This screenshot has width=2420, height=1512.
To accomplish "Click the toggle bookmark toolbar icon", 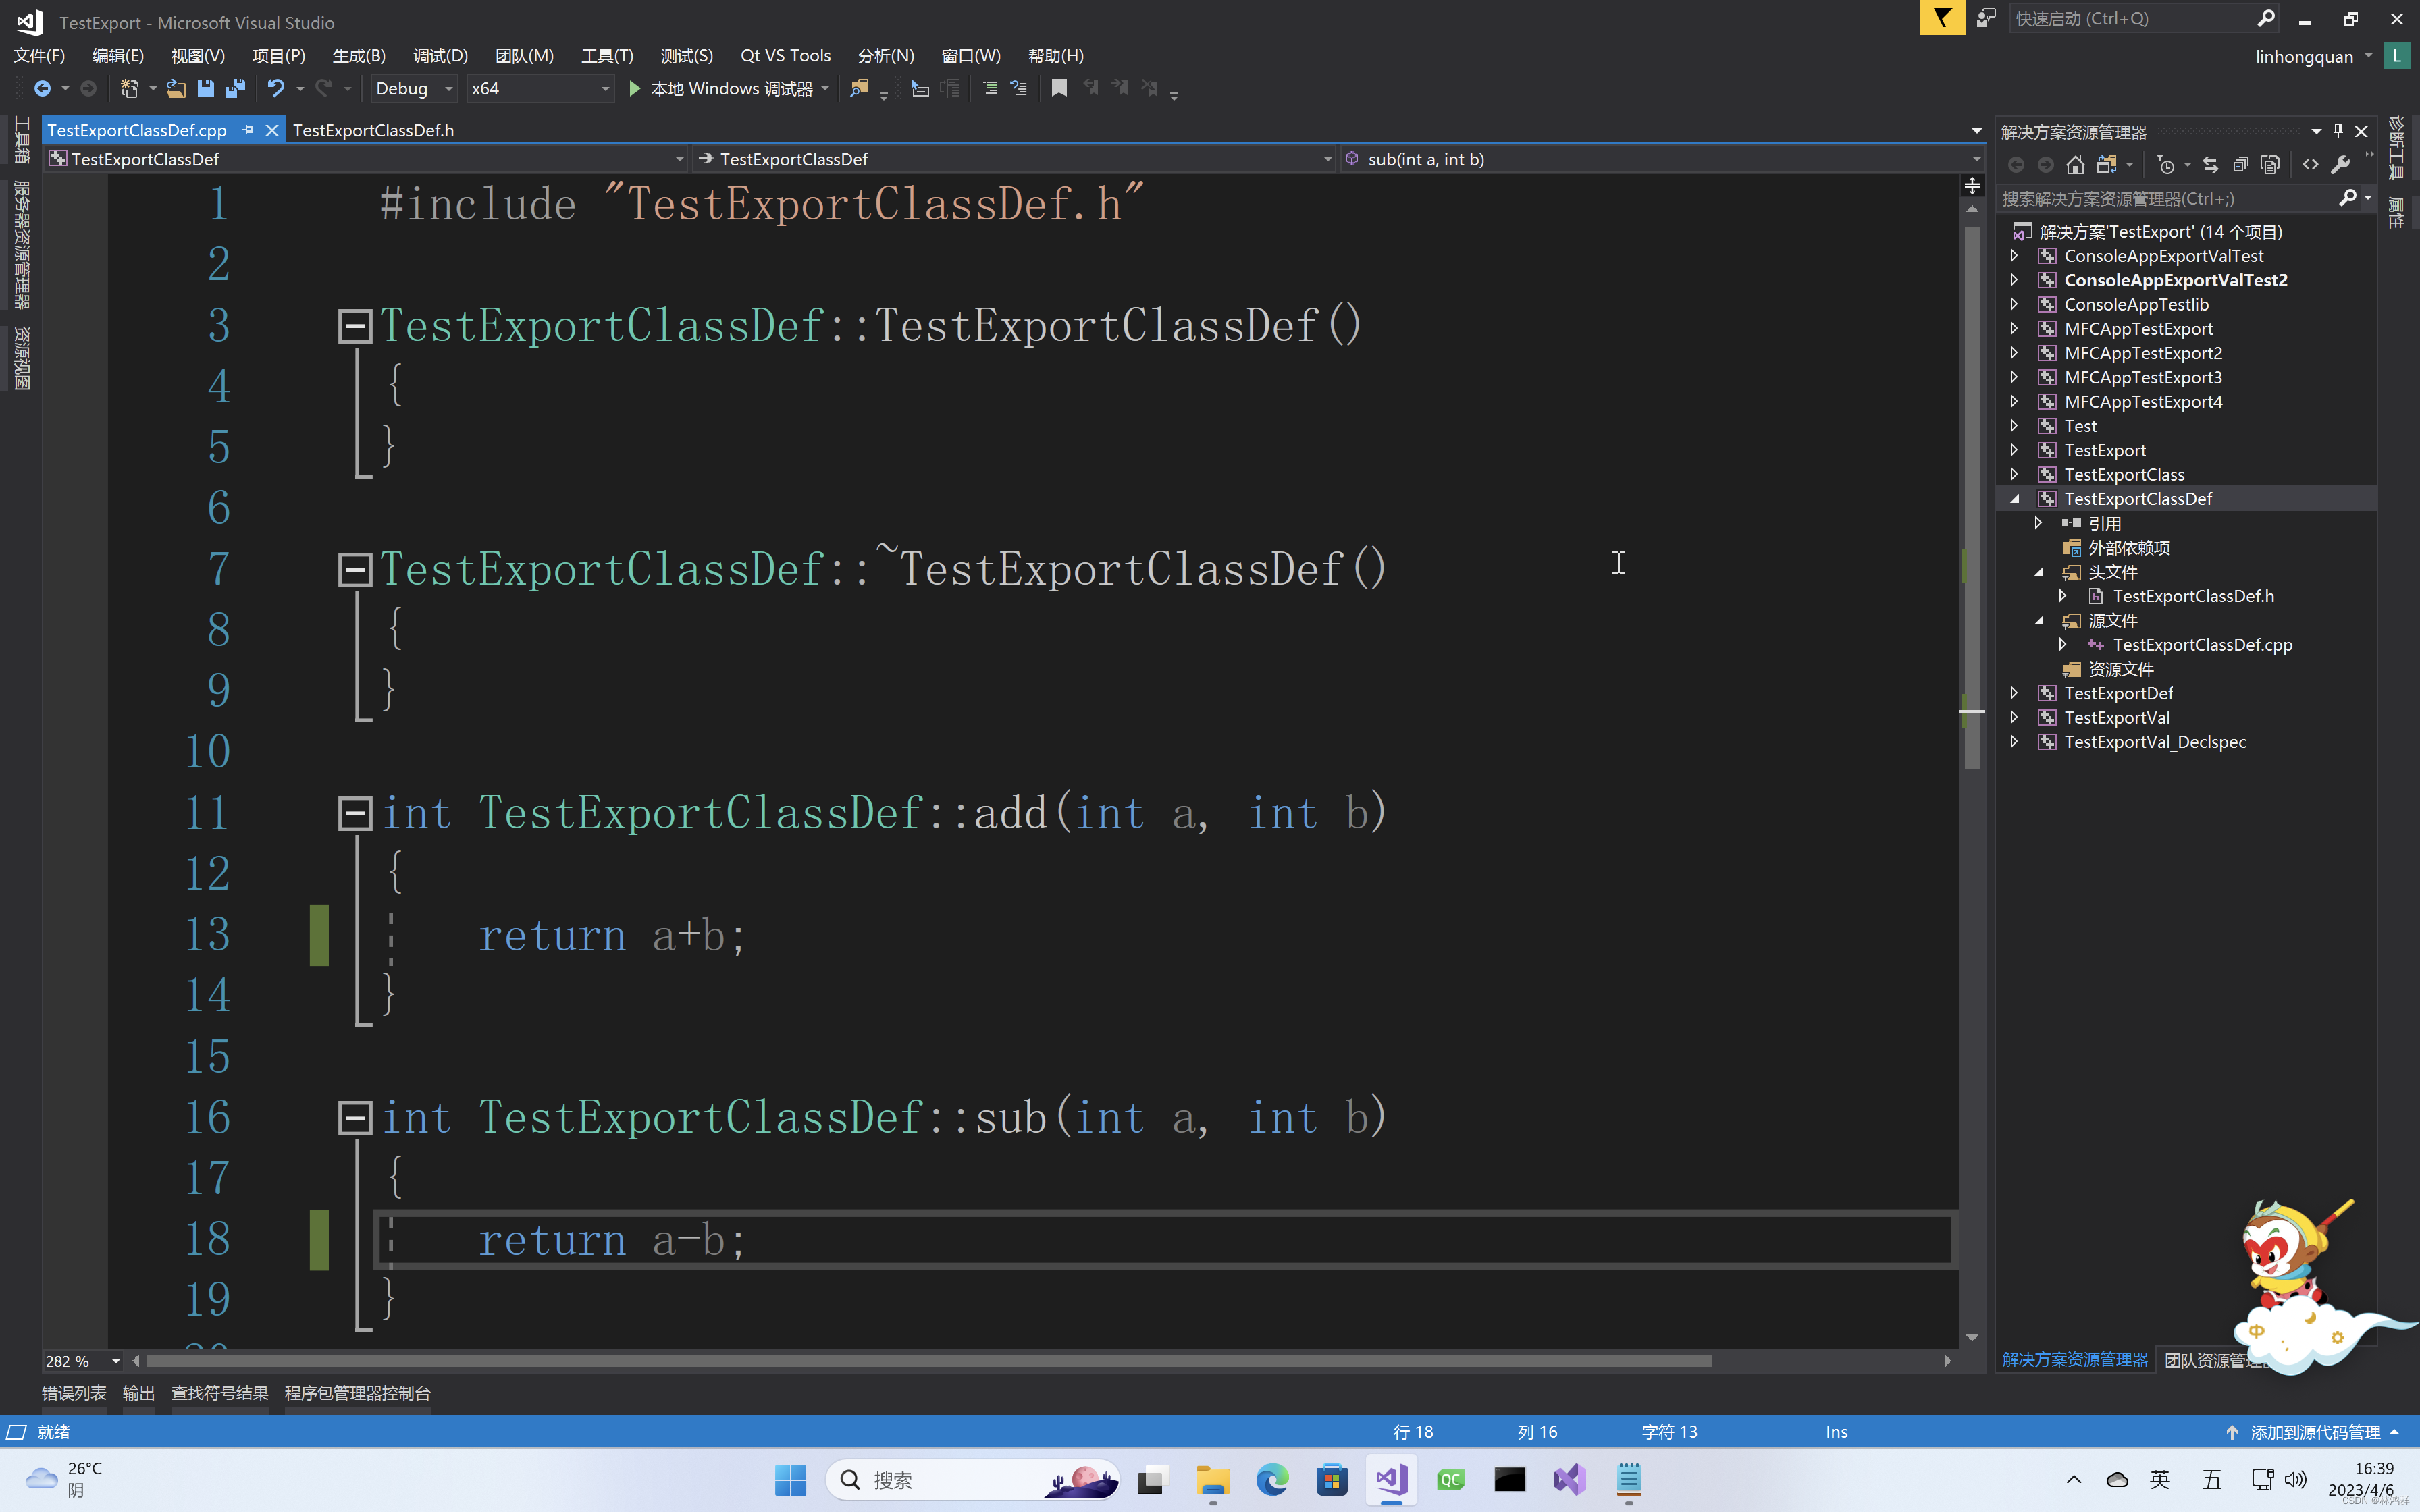I will [x=1059, y=88].
